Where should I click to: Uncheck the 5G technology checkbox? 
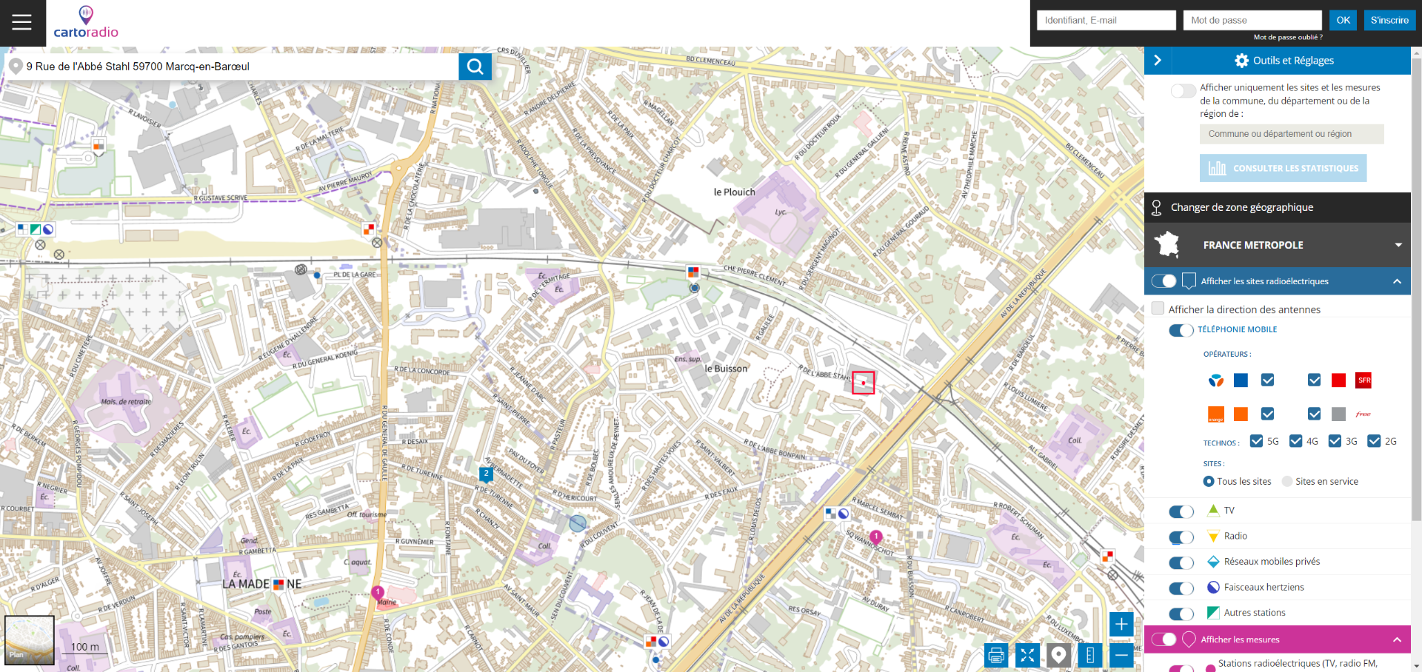1256,441
